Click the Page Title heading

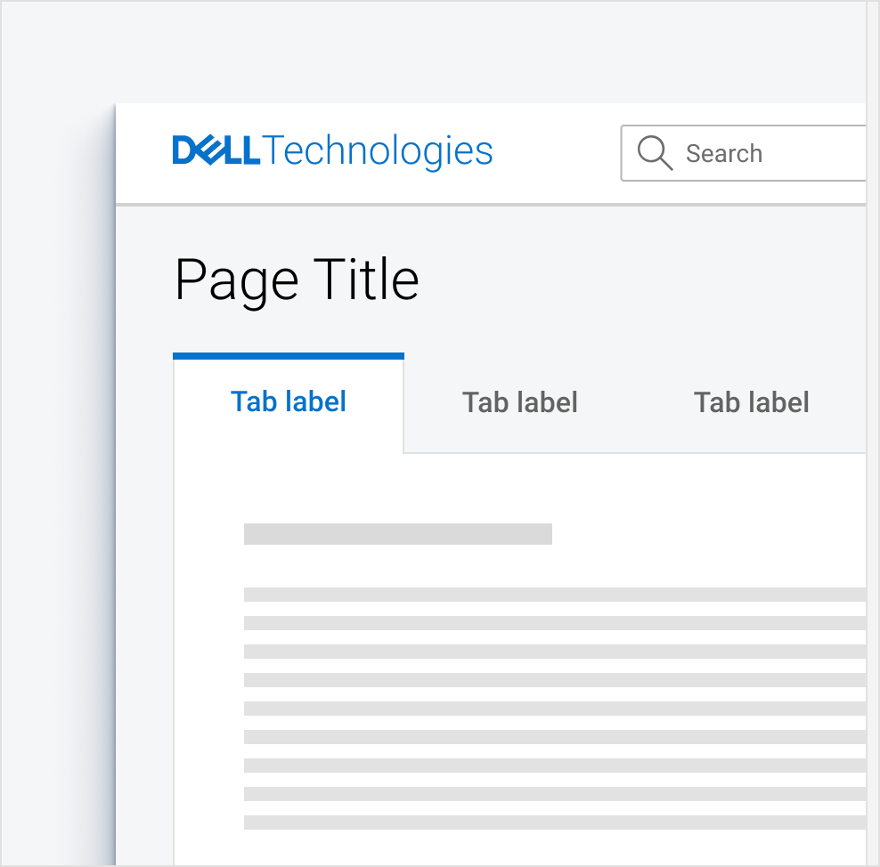tap(297, 279)
